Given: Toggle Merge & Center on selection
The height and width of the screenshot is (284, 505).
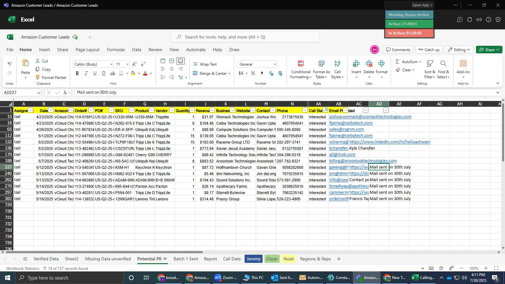Looking at the screenshot, I should coord(209,73).
